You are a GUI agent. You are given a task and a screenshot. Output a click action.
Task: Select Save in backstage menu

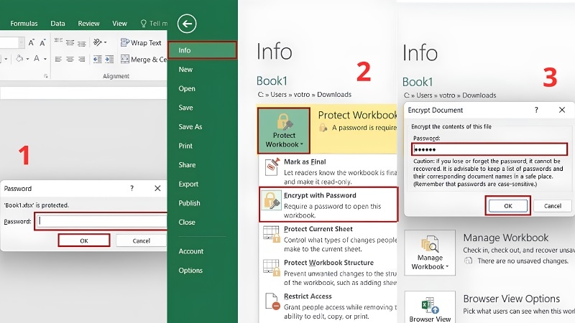[x=185, y=107]
